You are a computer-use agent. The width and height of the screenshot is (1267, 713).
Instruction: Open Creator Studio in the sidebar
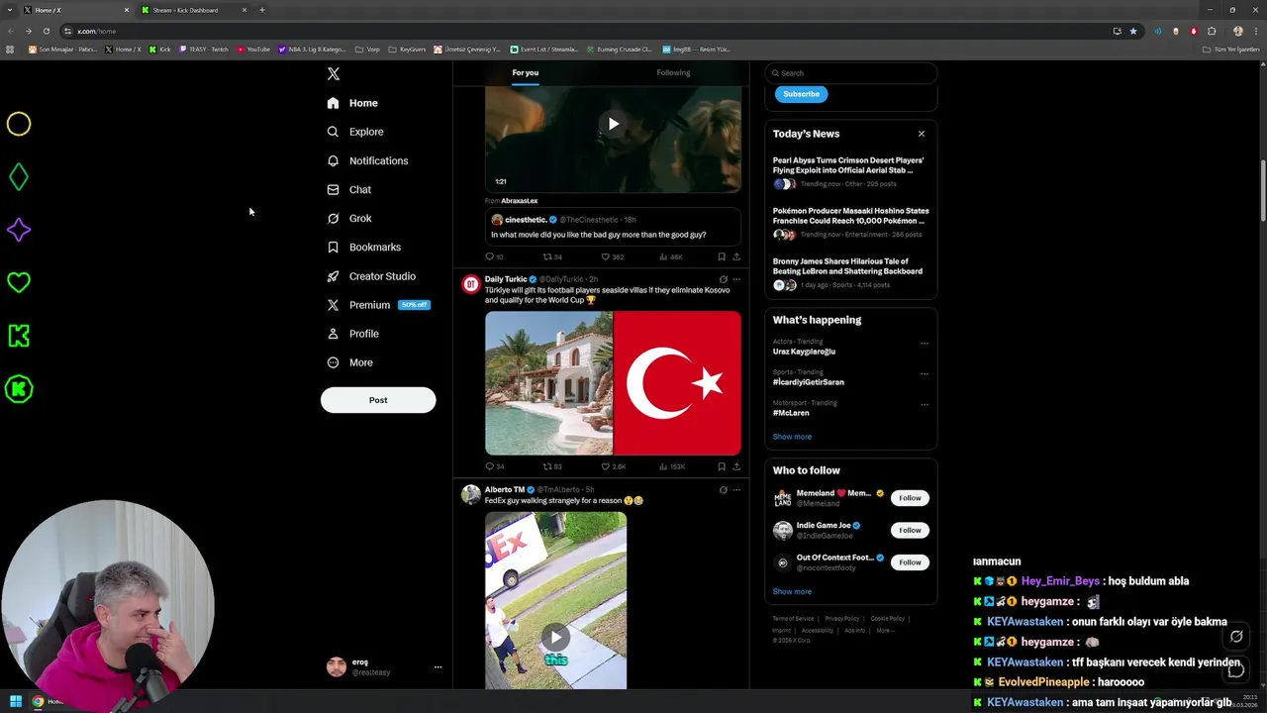371,276
